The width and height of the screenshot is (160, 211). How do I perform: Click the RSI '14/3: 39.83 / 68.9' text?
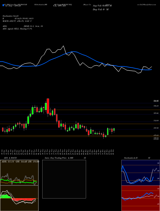point(24,19)
